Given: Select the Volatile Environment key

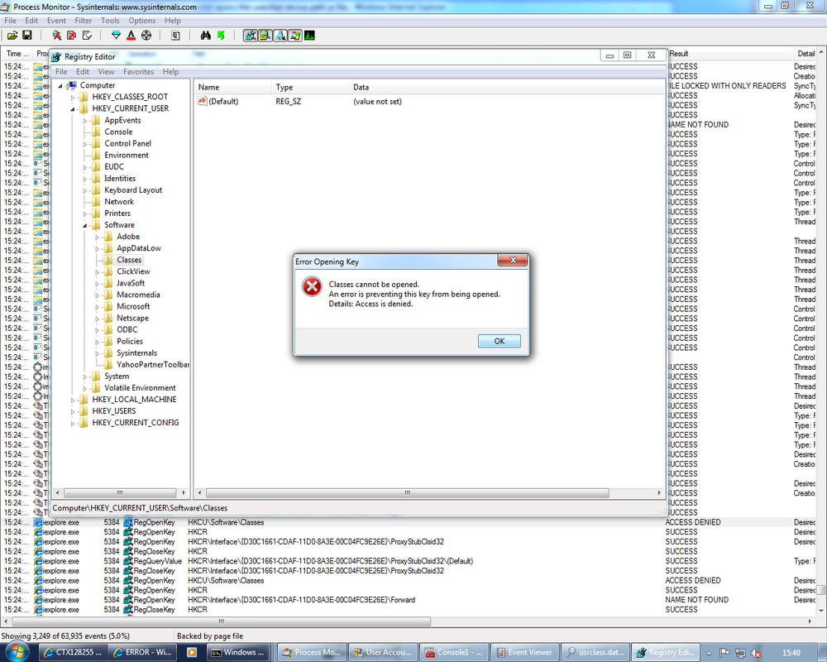Looking at the screenshot, I should point(140,387).
